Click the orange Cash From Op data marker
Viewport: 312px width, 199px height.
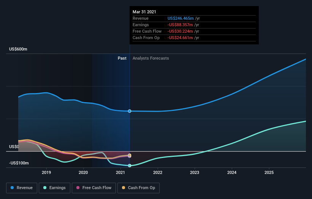click(130, 155)
